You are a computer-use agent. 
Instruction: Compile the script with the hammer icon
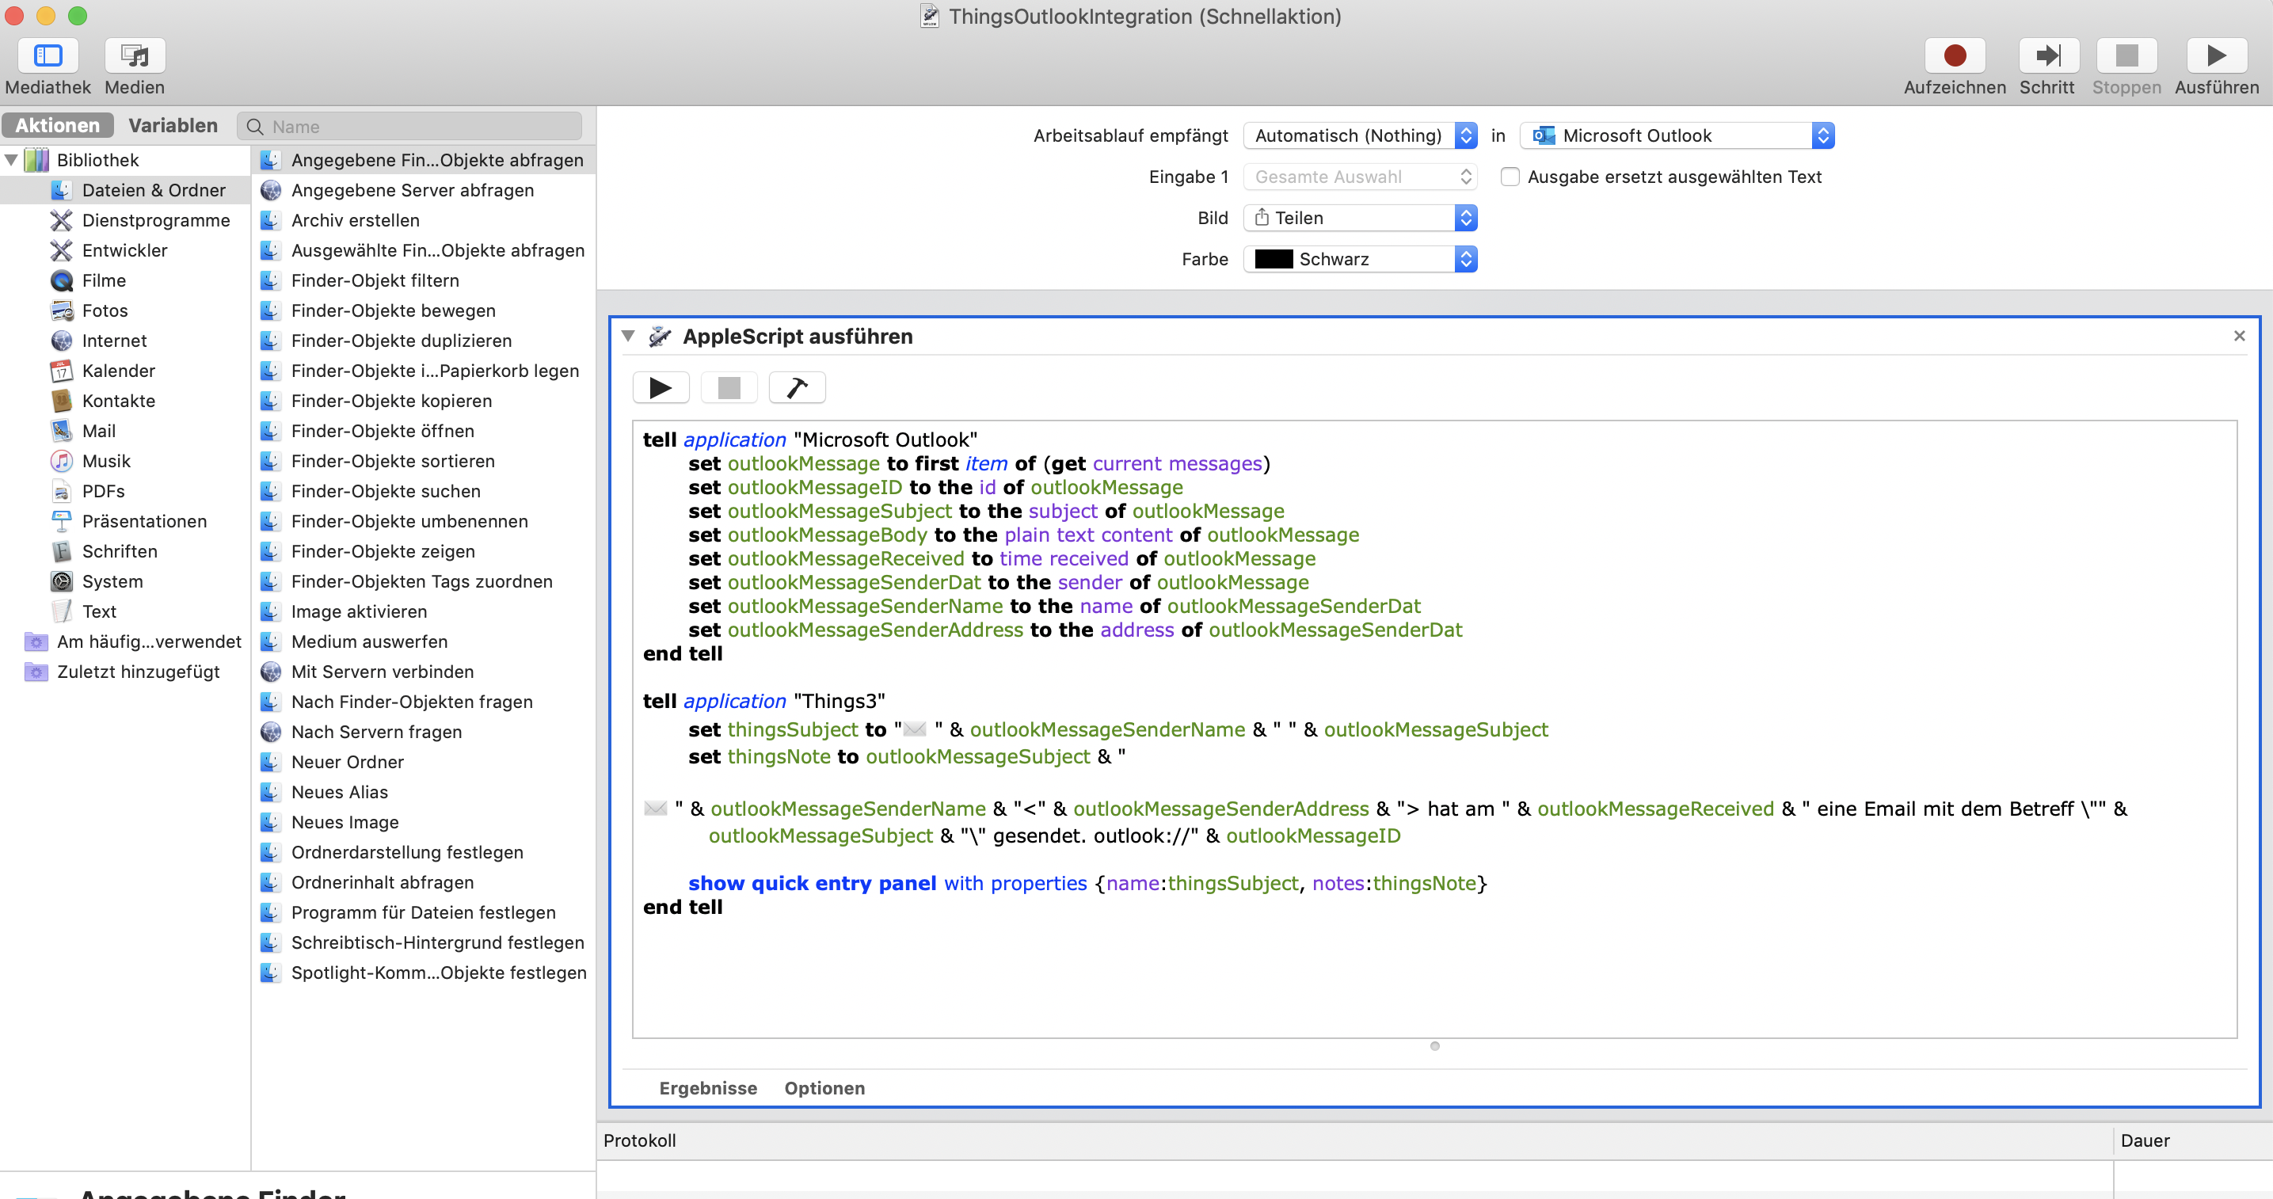click(x=796, y=387)
